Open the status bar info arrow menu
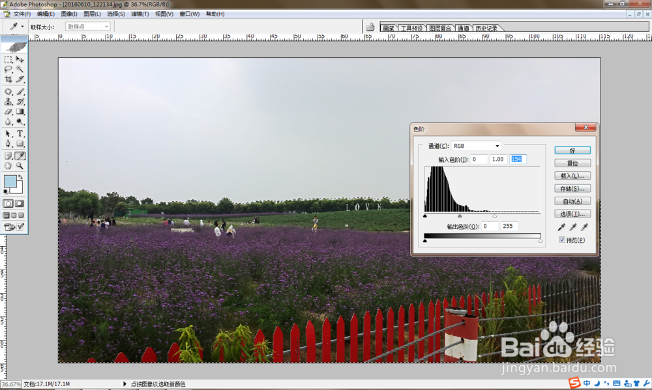The height and width of the screenshot is (390, 652). pos(125,383)
